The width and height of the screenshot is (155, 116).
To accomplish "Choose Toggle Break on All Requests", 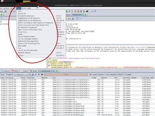I will pyautogui.click(x=41, y=18).
